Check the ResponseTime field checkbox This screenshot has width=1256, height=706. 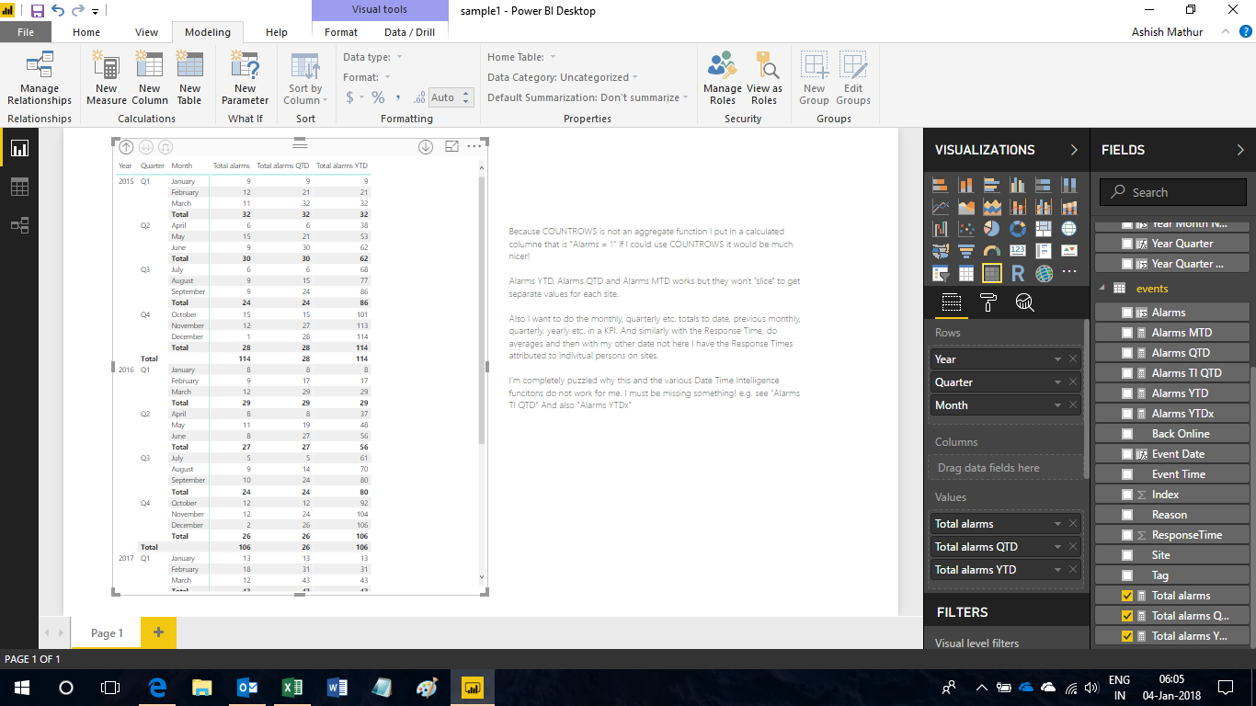click(1127, 535)
